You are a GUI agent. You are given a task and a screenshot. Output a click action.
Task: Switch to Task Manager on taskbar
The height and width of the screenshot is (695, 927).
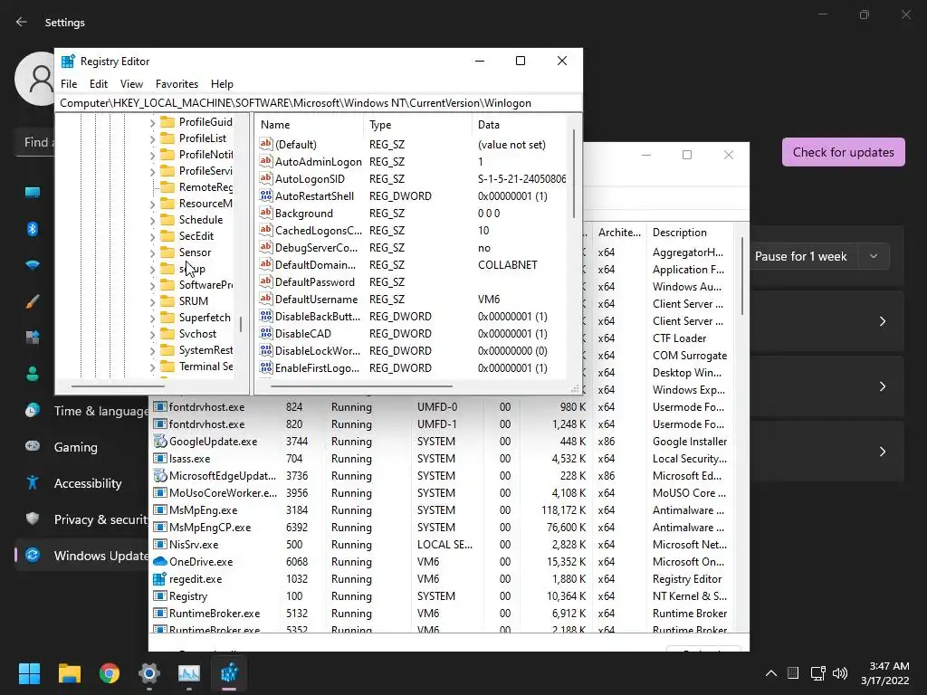pyautogui.click(x=189, y=672)
